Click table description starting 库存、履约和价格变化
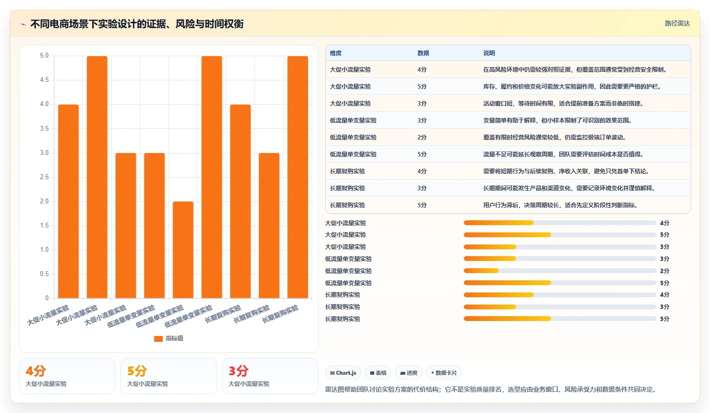 (573, 87)
